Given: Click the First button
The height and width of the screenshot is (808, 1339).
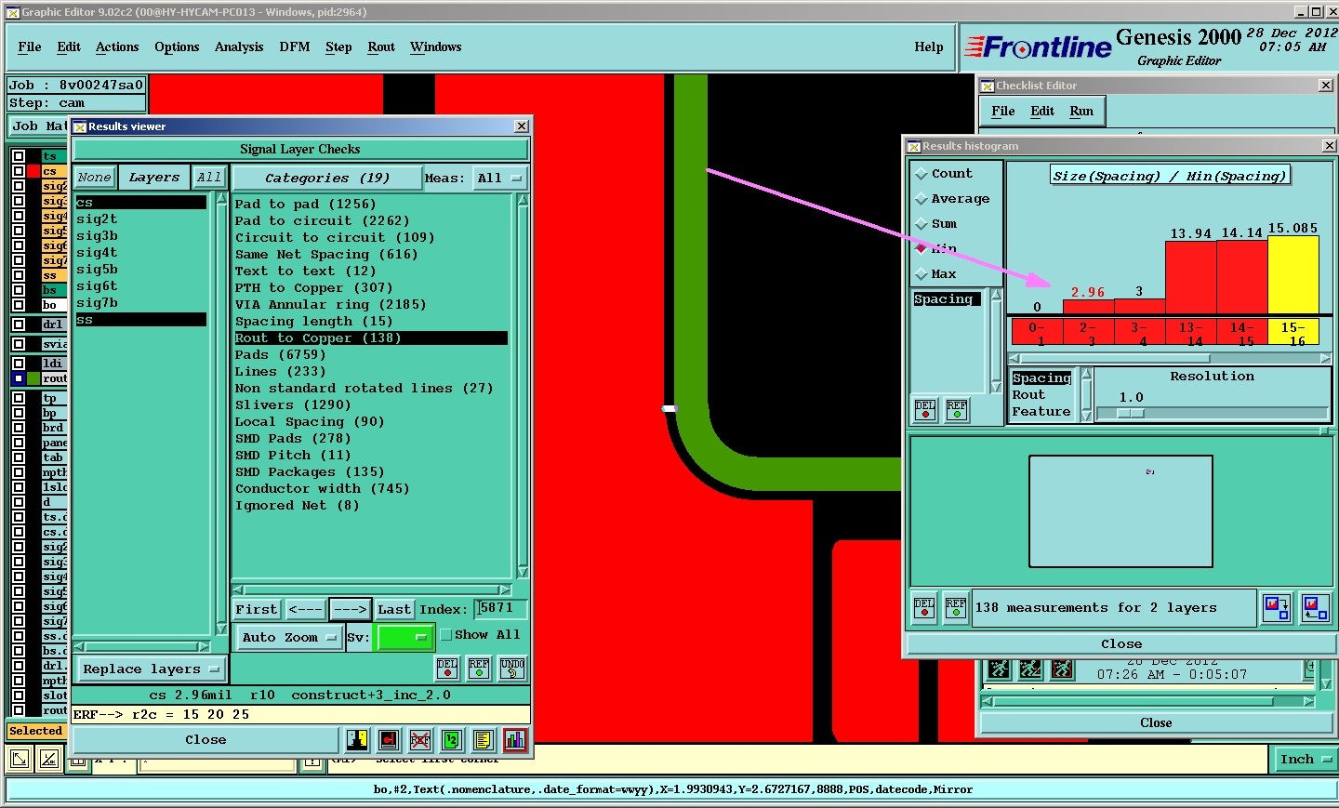Looking at the screenshot, I should point(257,609).
